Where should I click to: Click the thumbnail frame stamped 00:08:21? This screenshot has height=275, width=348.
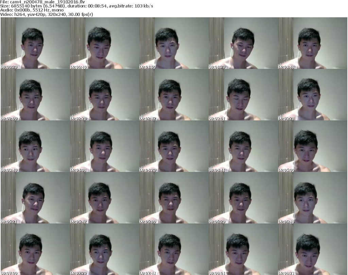point(313,249)
